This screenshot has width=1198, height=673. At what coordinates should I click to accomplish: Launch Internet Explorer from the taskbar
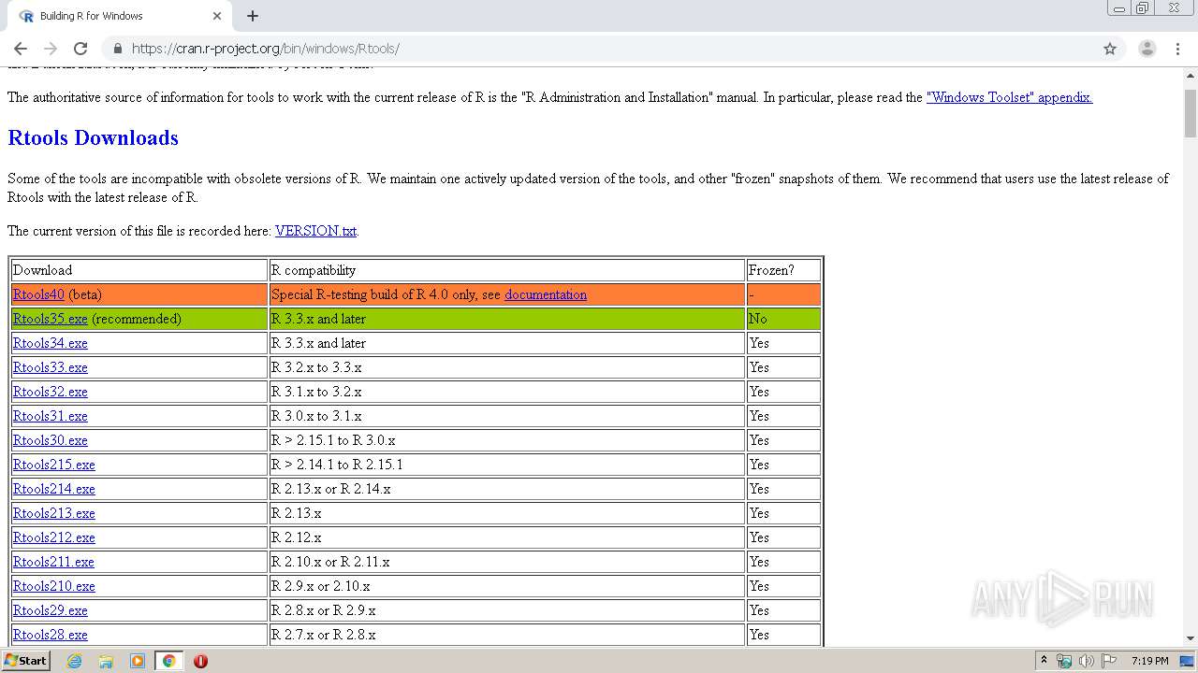[x=75, y=661]
